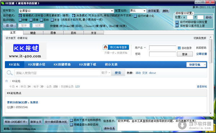Screen dimensions: 216x133
Task: Click the 暂停 button
Action: (24, 26)
